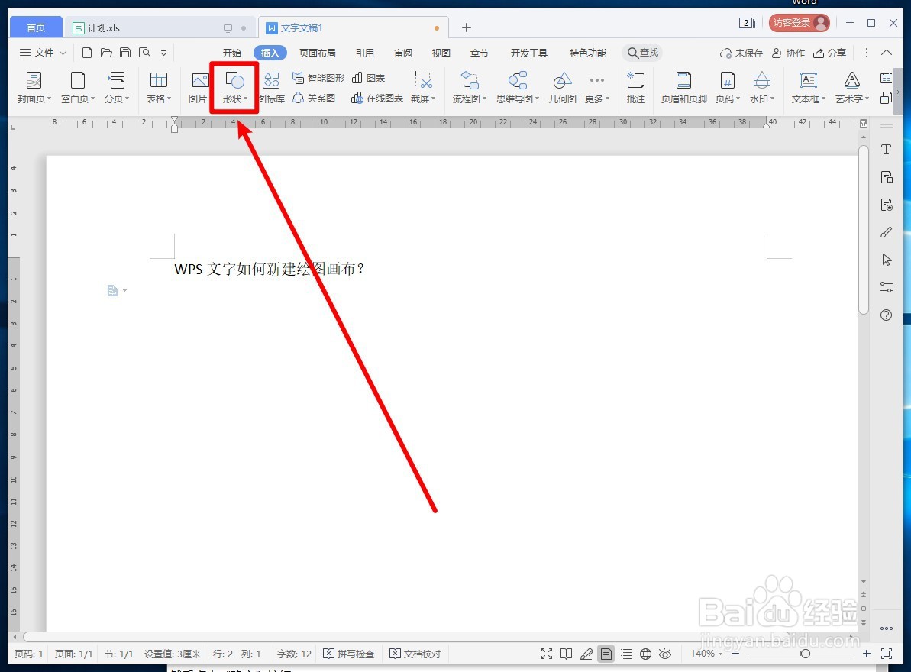Open the icon library (图标库)
Screen dimensions: 911x672
pyautogui.click(x=271, y=88)
